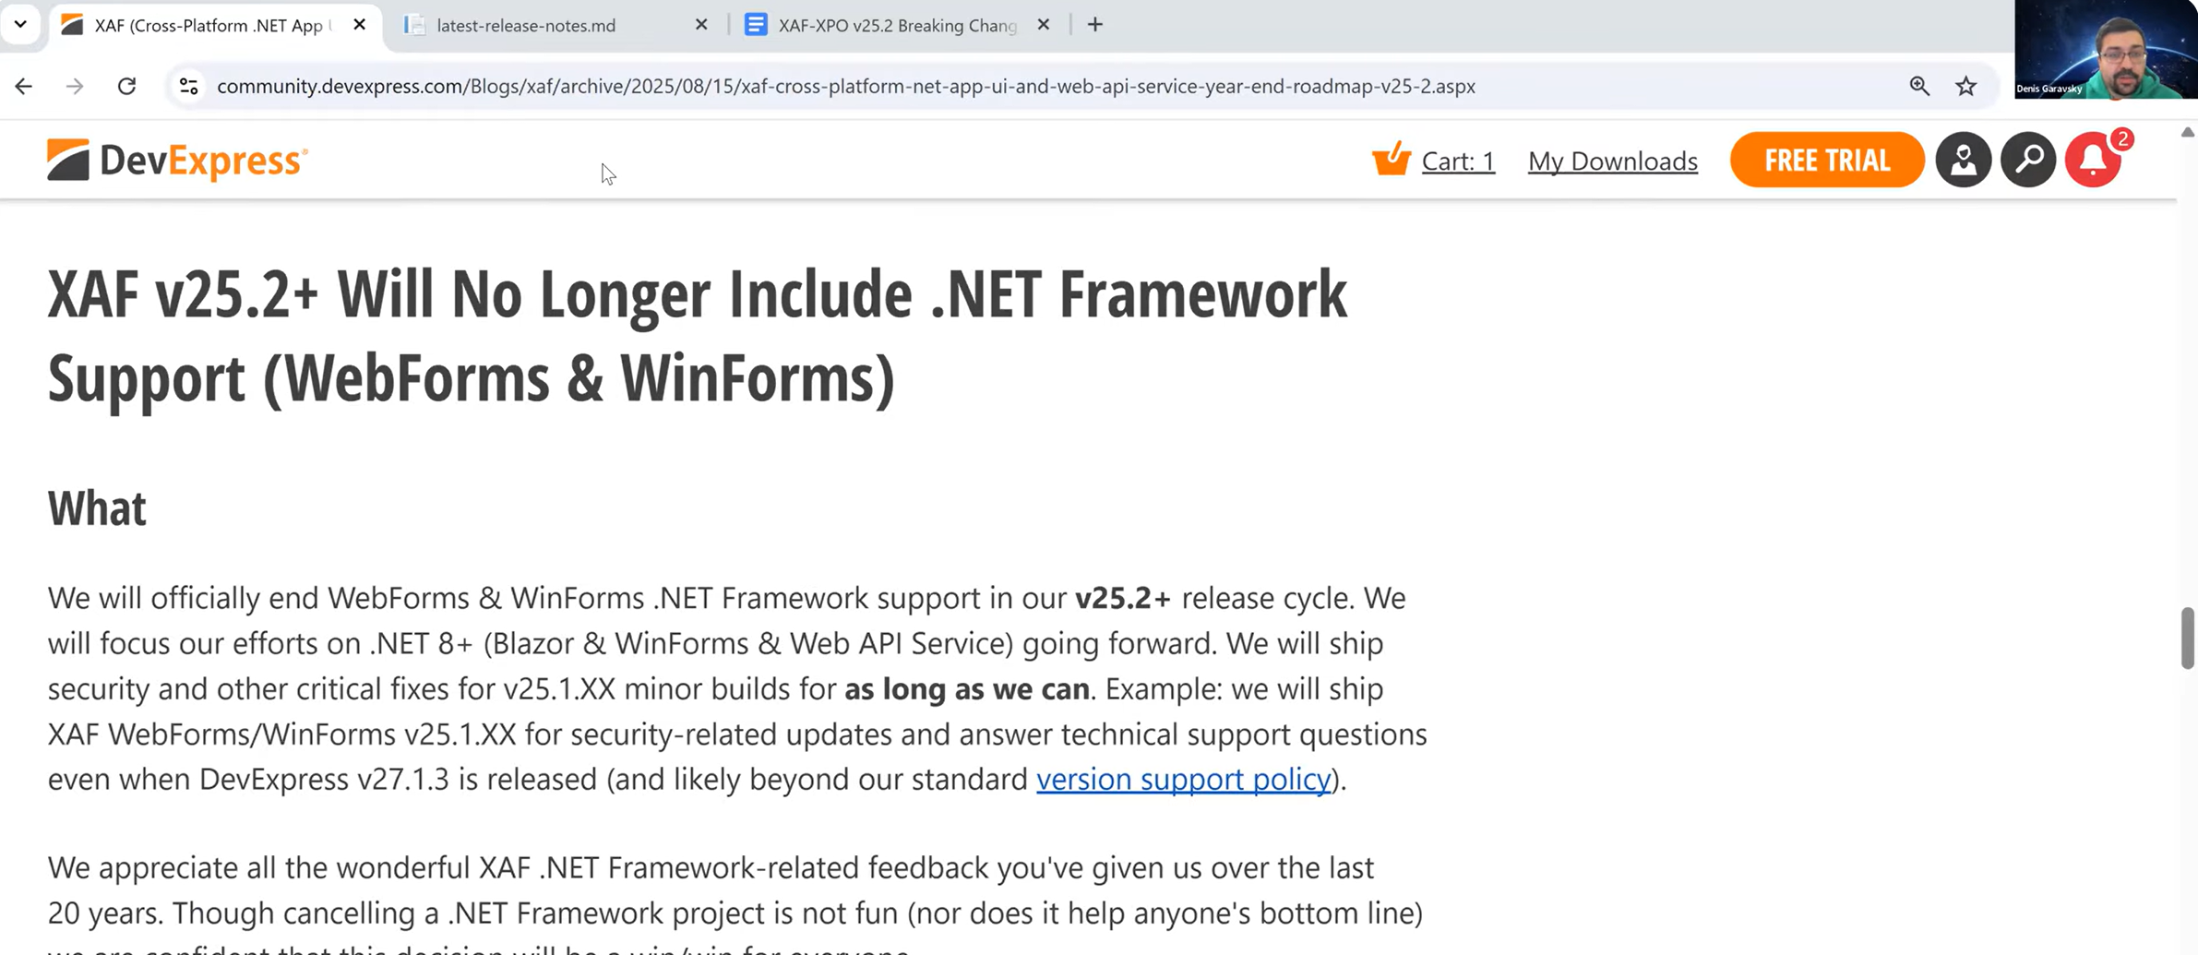
Task: Click the zoom magnifier in address bar
Action: [1919, 86]
